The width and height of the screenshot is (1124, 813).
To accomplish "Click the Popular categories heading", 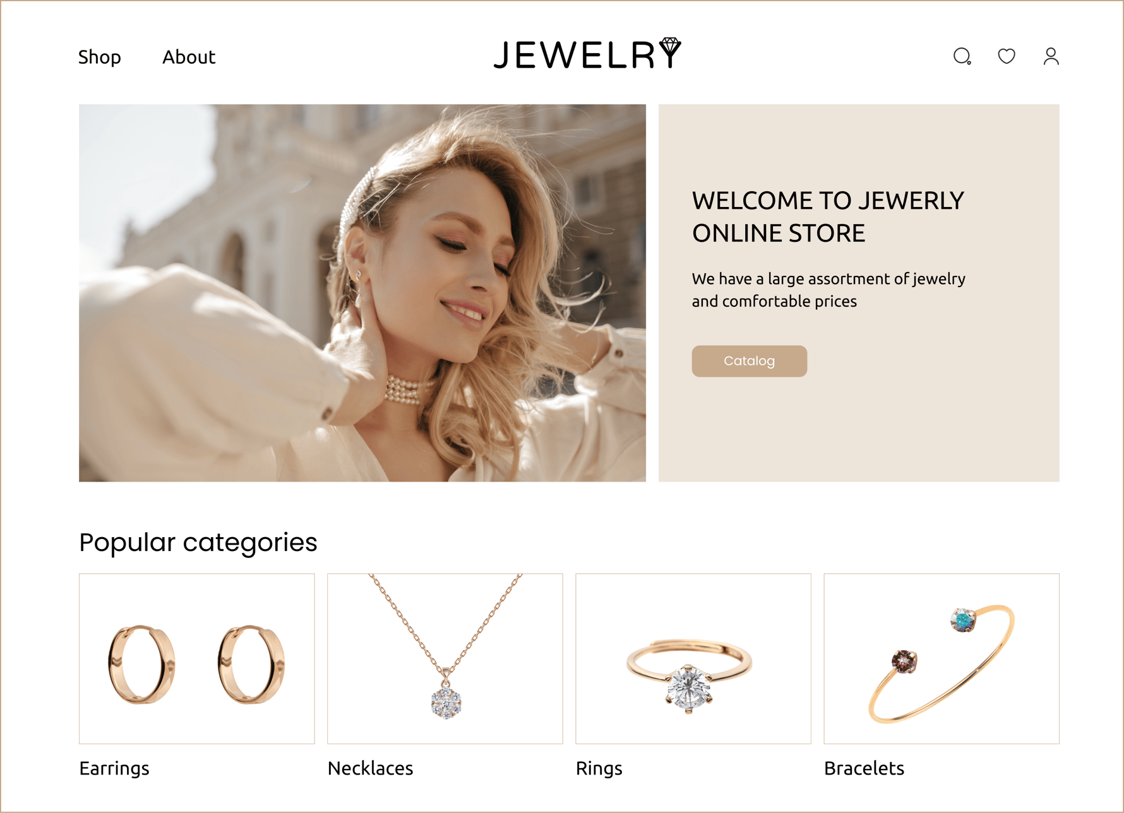I will coord(198,542).
